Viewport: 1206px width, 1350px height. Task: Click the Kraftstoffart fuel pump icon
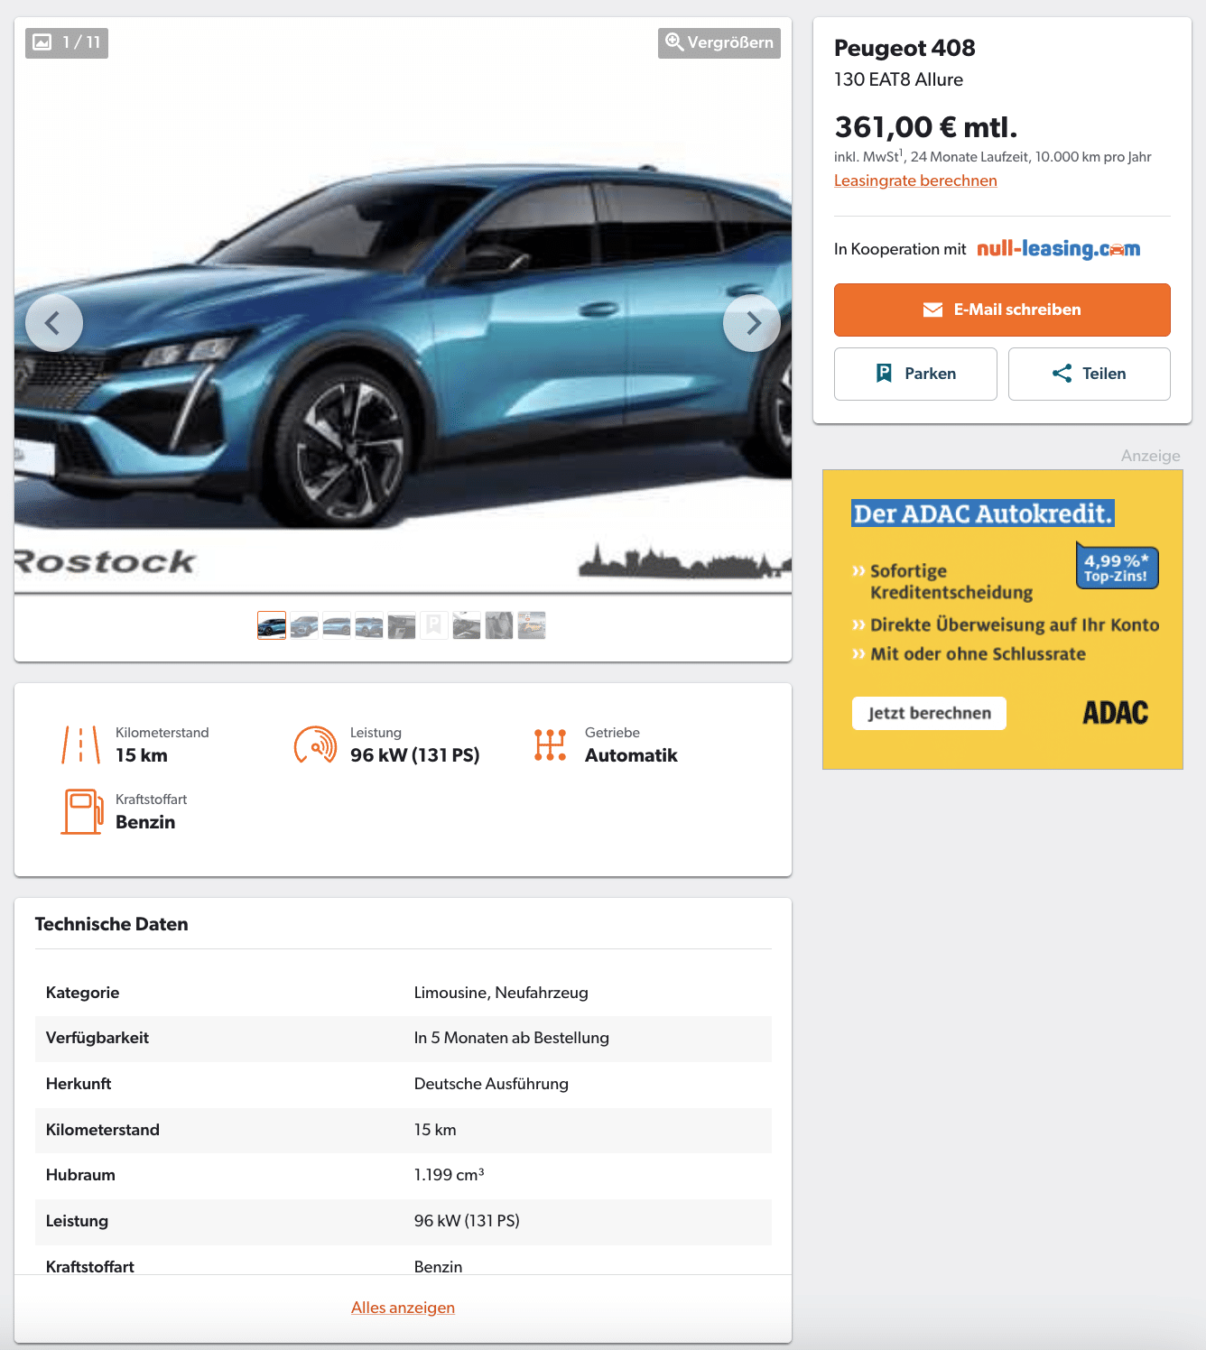point(82,811)
